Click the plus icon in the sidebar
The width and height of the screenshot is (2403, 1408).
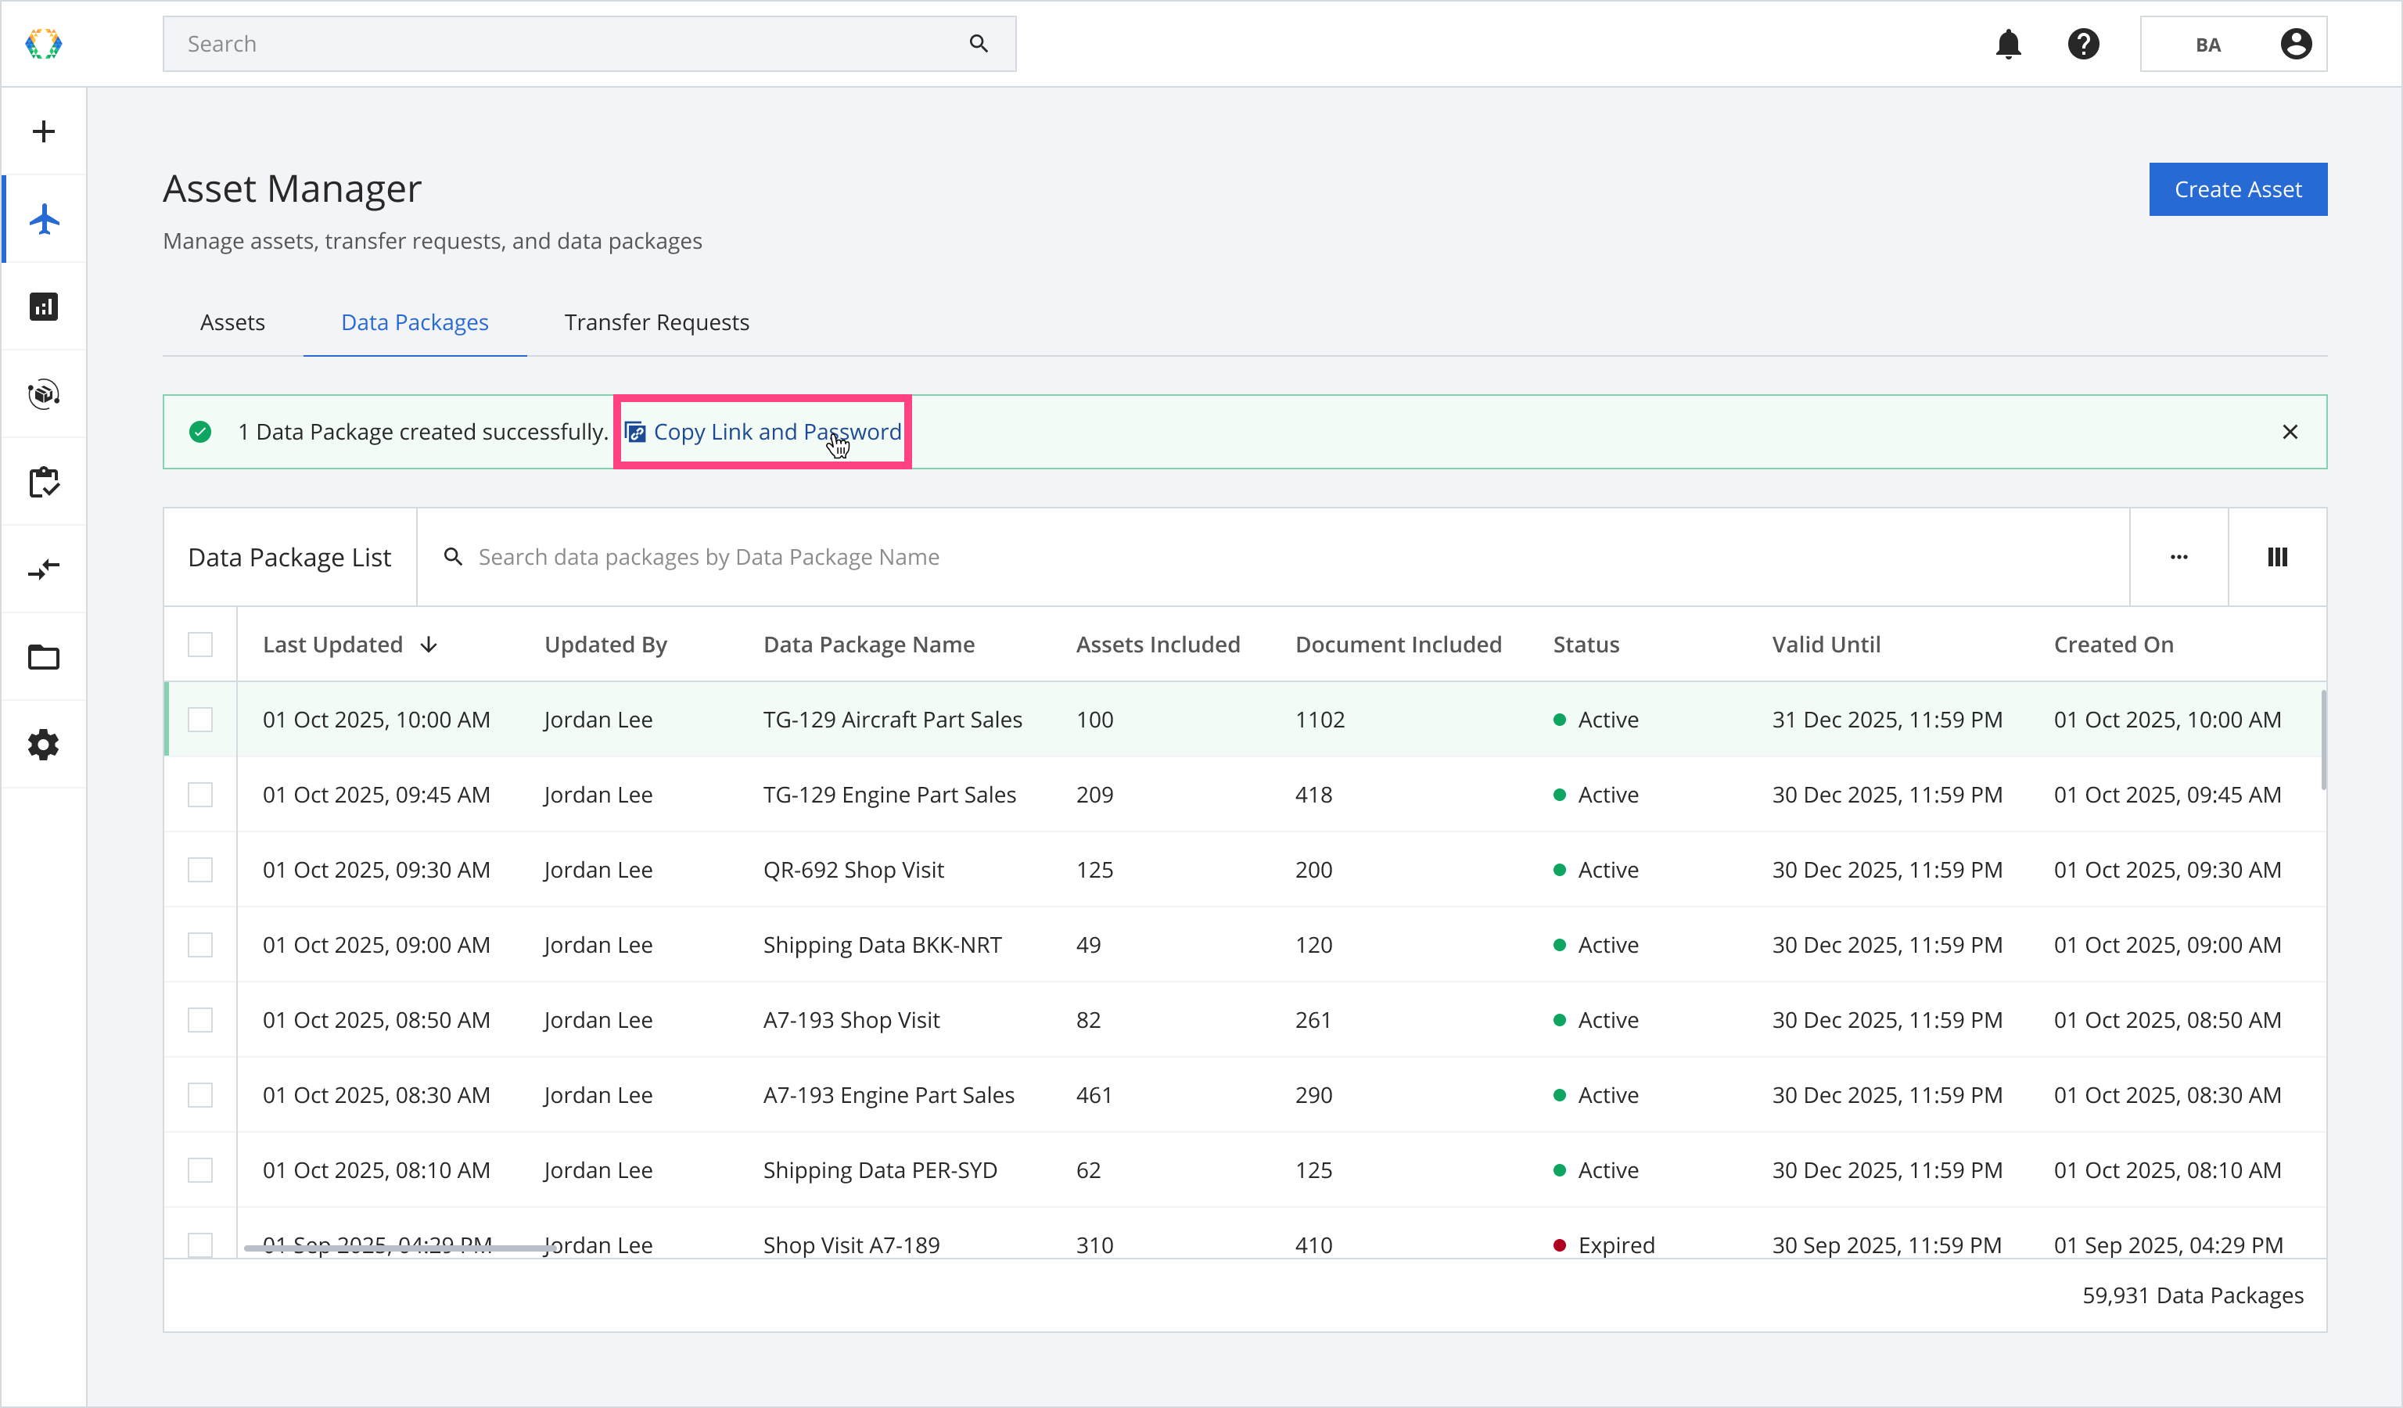click(x=44, y=131)
